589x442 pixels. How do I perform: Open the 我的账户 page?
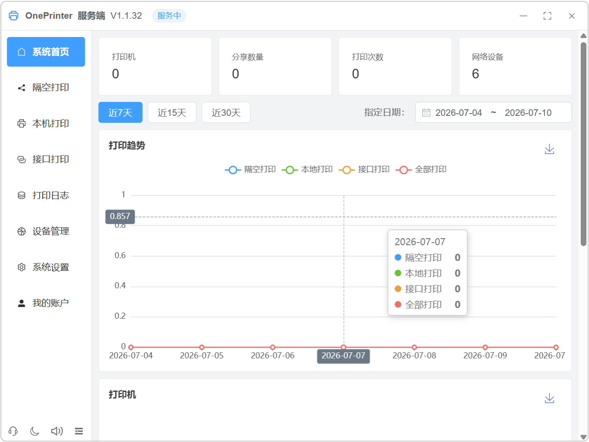coord(46,303)
